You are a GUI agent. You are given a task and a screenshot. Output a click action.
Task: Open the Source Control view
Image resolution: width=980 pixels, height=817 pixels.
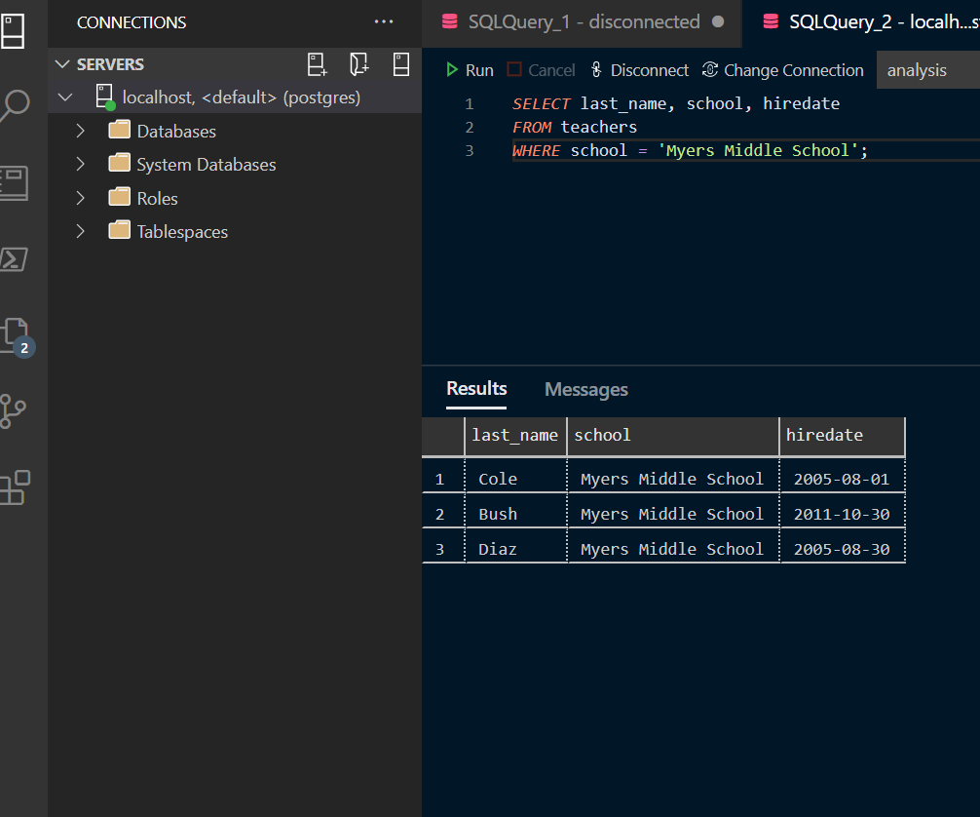[14, 410]
